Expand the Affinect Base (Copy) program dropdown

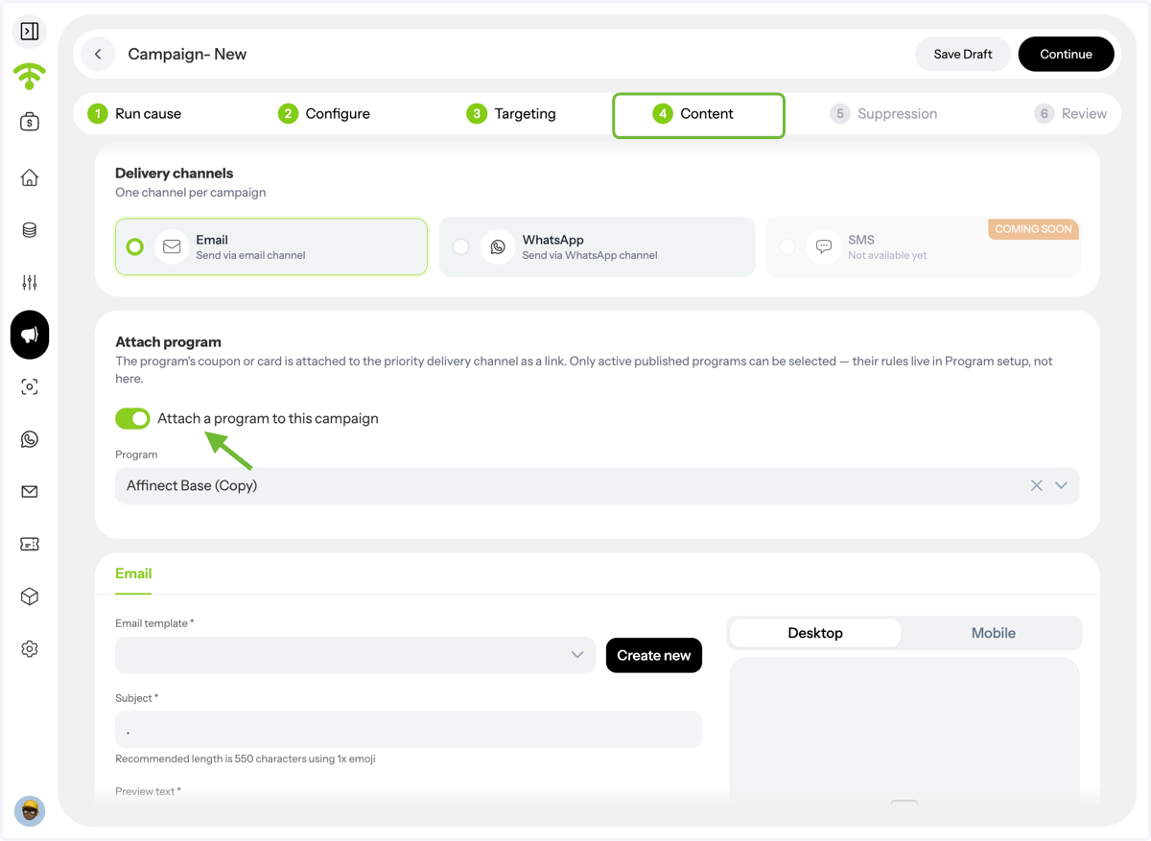[1061, 485]
